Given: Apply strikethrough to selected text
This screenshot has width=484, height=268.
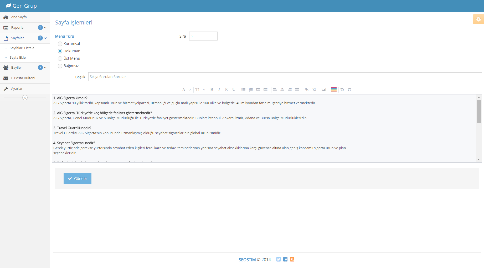Looking at the screenshot, I should pos(226,90).
